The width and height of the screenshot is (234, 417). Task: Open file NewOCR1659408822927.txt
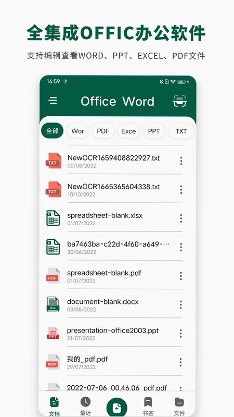(x=113, y=158)
